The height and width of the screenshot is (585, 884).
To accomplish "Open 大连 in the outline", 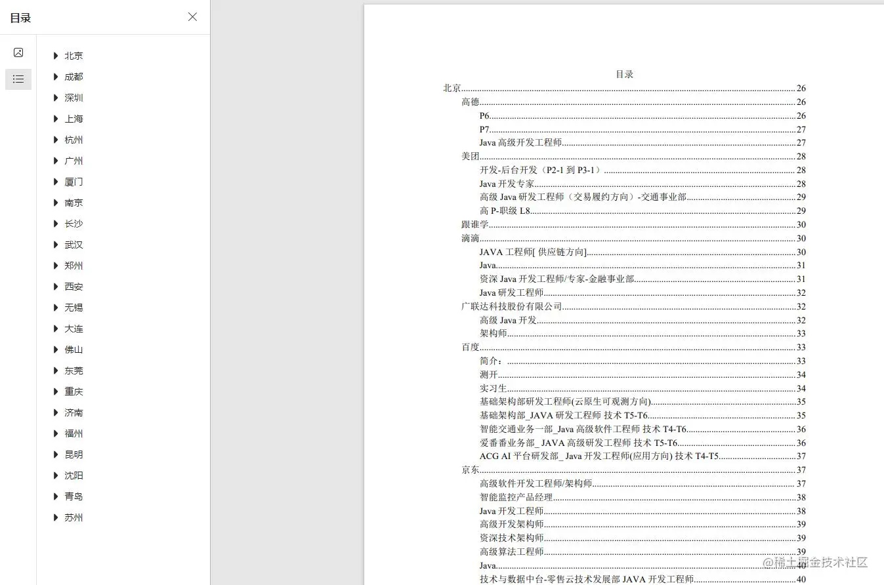I will [74, 329].
